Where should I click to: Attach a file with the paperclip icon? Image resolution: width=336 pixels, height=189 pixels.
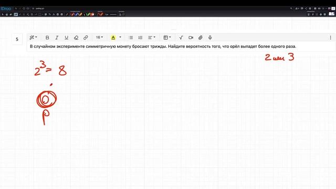click(201, 37)
